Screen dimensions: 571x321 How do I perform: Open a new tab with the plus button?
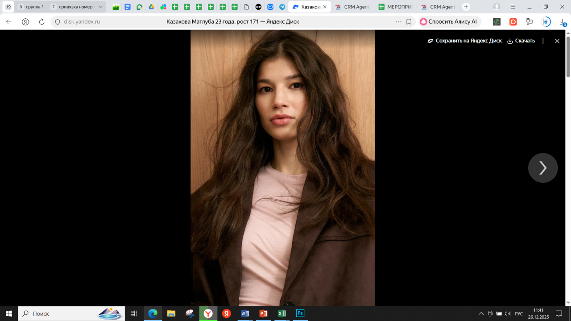point(466,7)
